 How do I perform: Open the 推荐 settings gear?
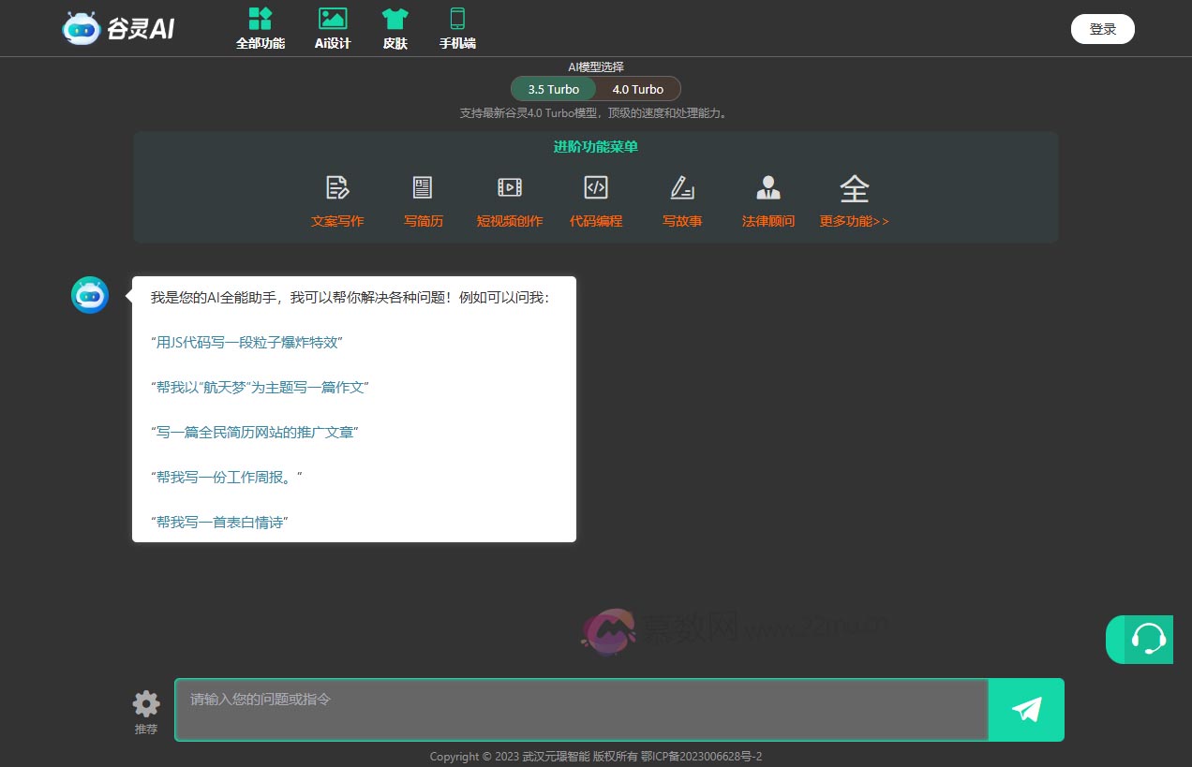(x=145, y=701)
